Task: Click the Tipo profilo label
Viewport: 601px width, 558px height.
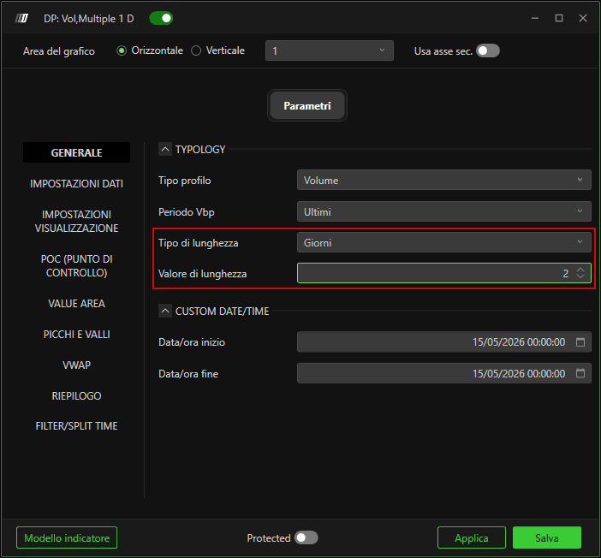Action: click(185, 181)
